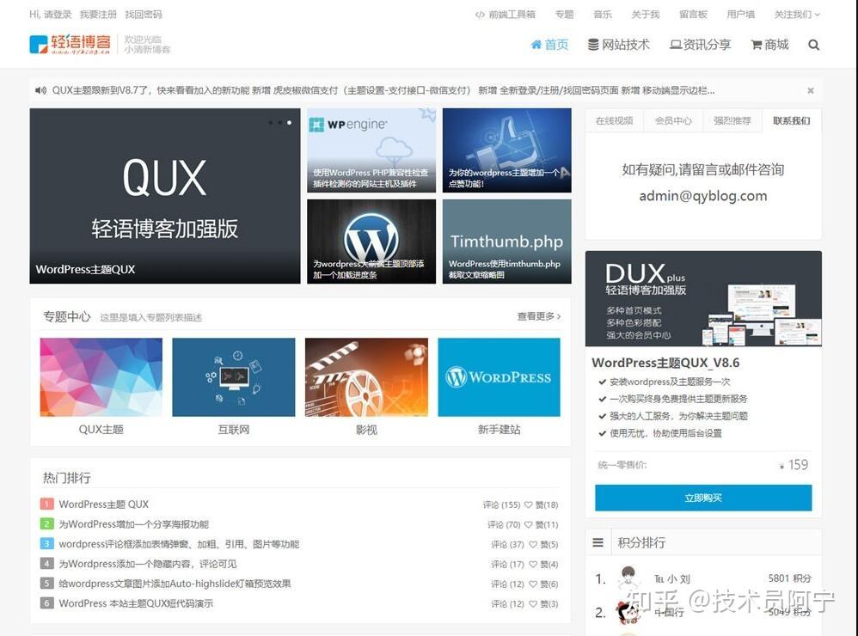858x636 pixels.
Task: Click the stacked-layers icon beside 网站技术
Action: 591,45
